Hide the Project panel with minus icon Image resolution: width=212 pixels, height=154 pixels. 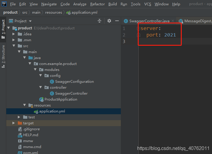click(117, 21)
